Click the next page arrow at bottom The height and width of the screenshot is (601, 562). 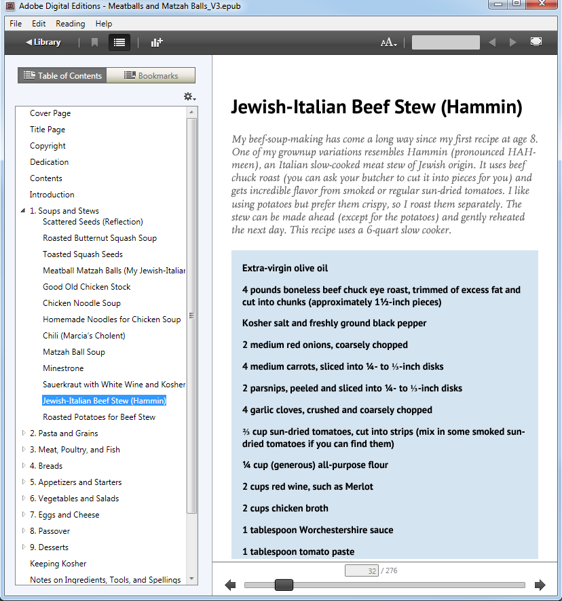pos(540,585)
